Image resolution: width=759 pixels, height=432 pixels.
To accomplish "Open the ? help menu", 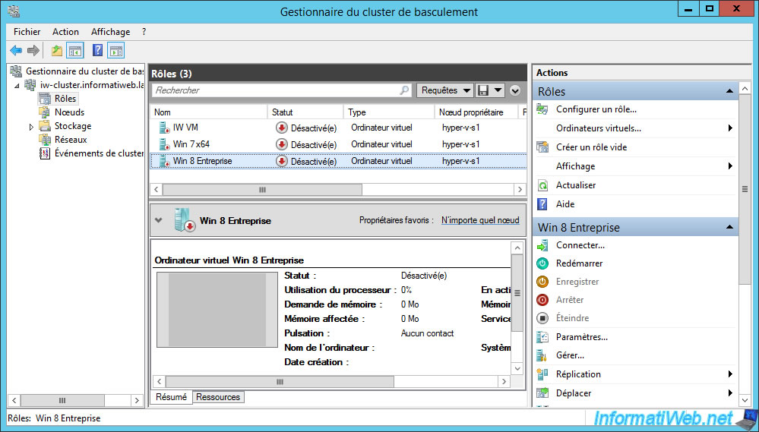I will tap(144, 31).
